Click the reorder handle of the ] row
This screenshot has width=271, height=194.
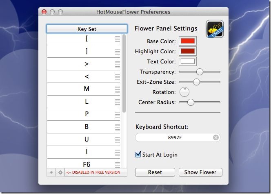pos(118,52)
